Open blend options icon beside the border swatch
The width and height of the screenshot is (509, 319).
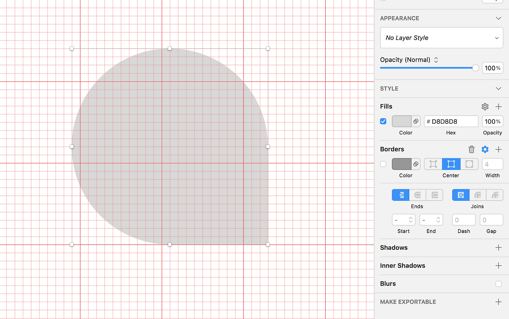pos(416,164)
